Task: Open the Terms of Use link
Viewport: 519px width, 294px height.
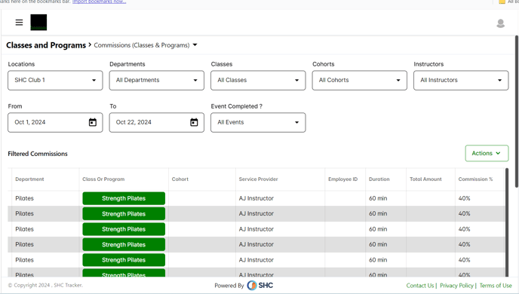Action: click(x=496, y=286)
